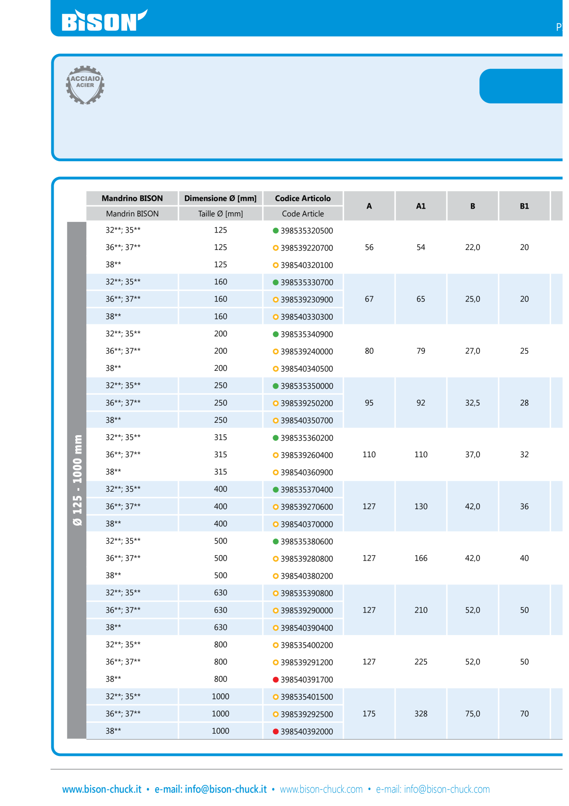Select article code 398535330700
Image resolution: width=569 pixels, height=806 pixels.
[307, 283]
